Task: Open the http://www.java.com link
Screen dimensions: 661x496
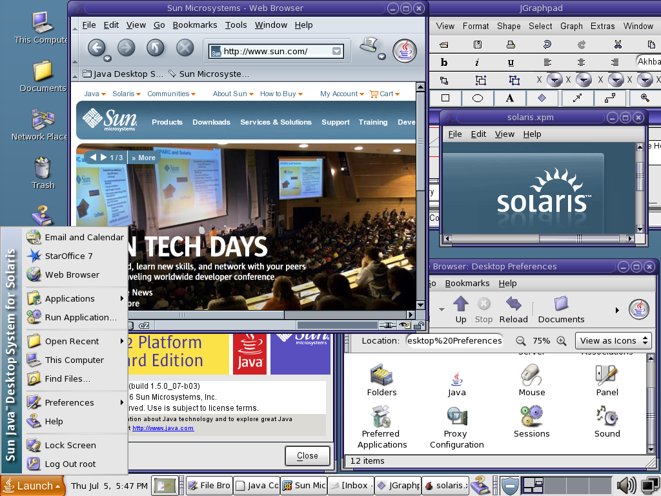Action: 163,428
